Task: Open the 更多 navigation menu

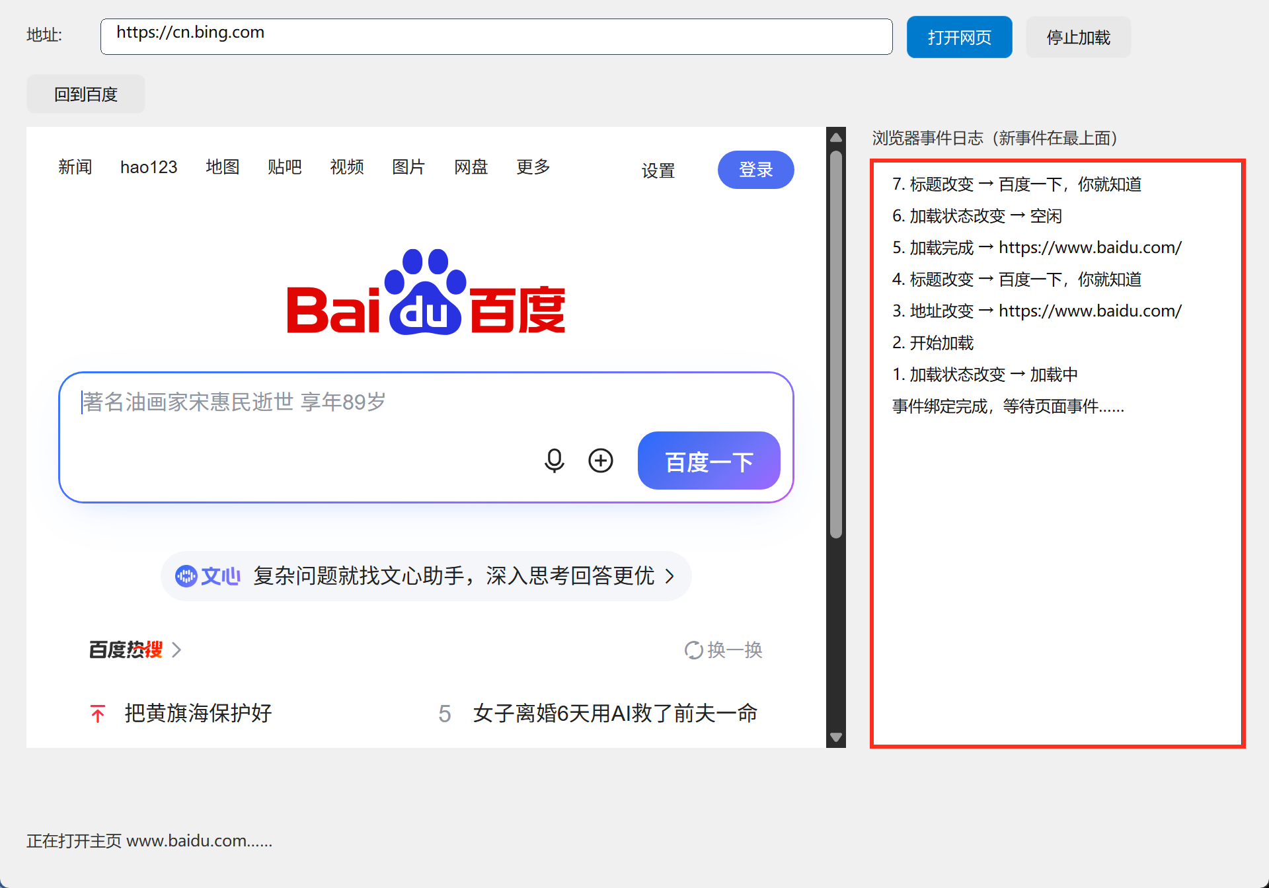Action: [x=533, y=167]
